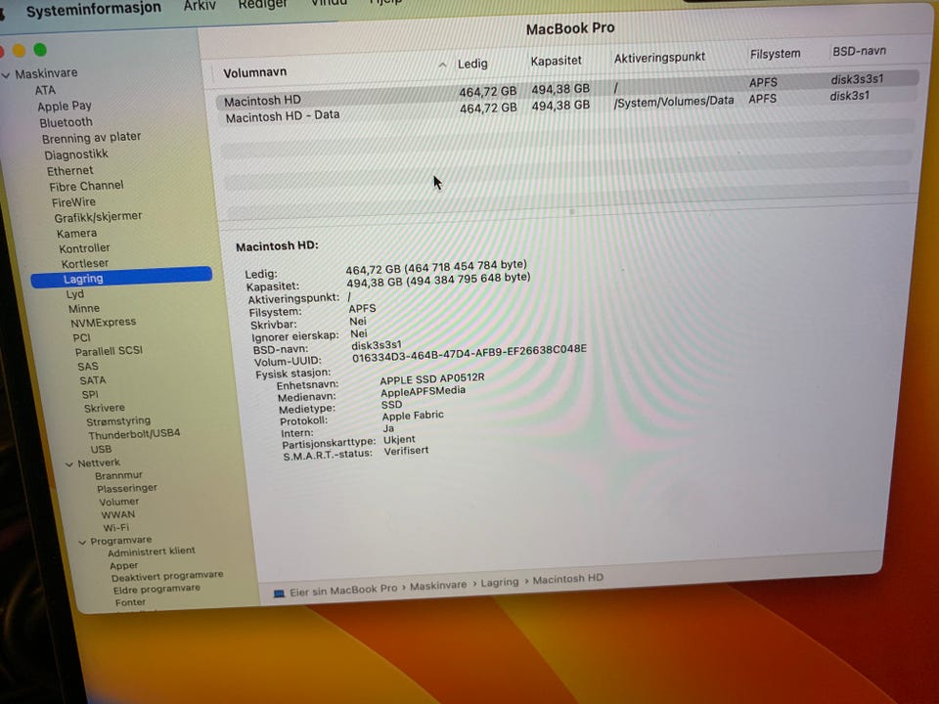This screenshot has height=704, width=939.
Task: Select Apple Pay in the sidebar
Action: pos(65,106)
